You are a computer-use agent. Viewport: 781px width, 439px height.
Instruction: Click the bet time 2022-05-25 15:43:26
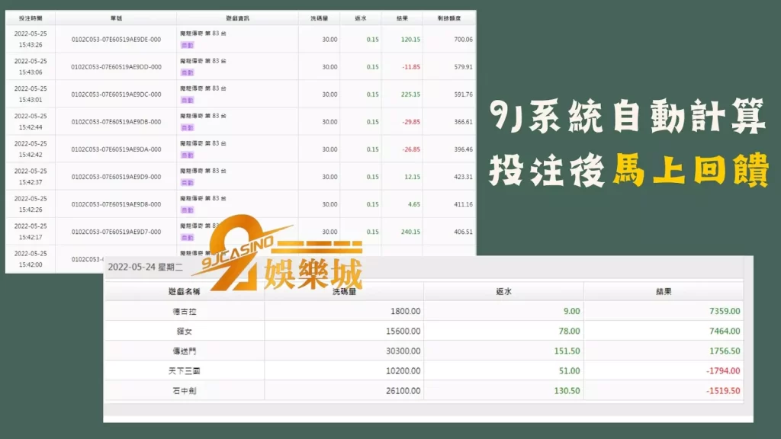[31, 40]
